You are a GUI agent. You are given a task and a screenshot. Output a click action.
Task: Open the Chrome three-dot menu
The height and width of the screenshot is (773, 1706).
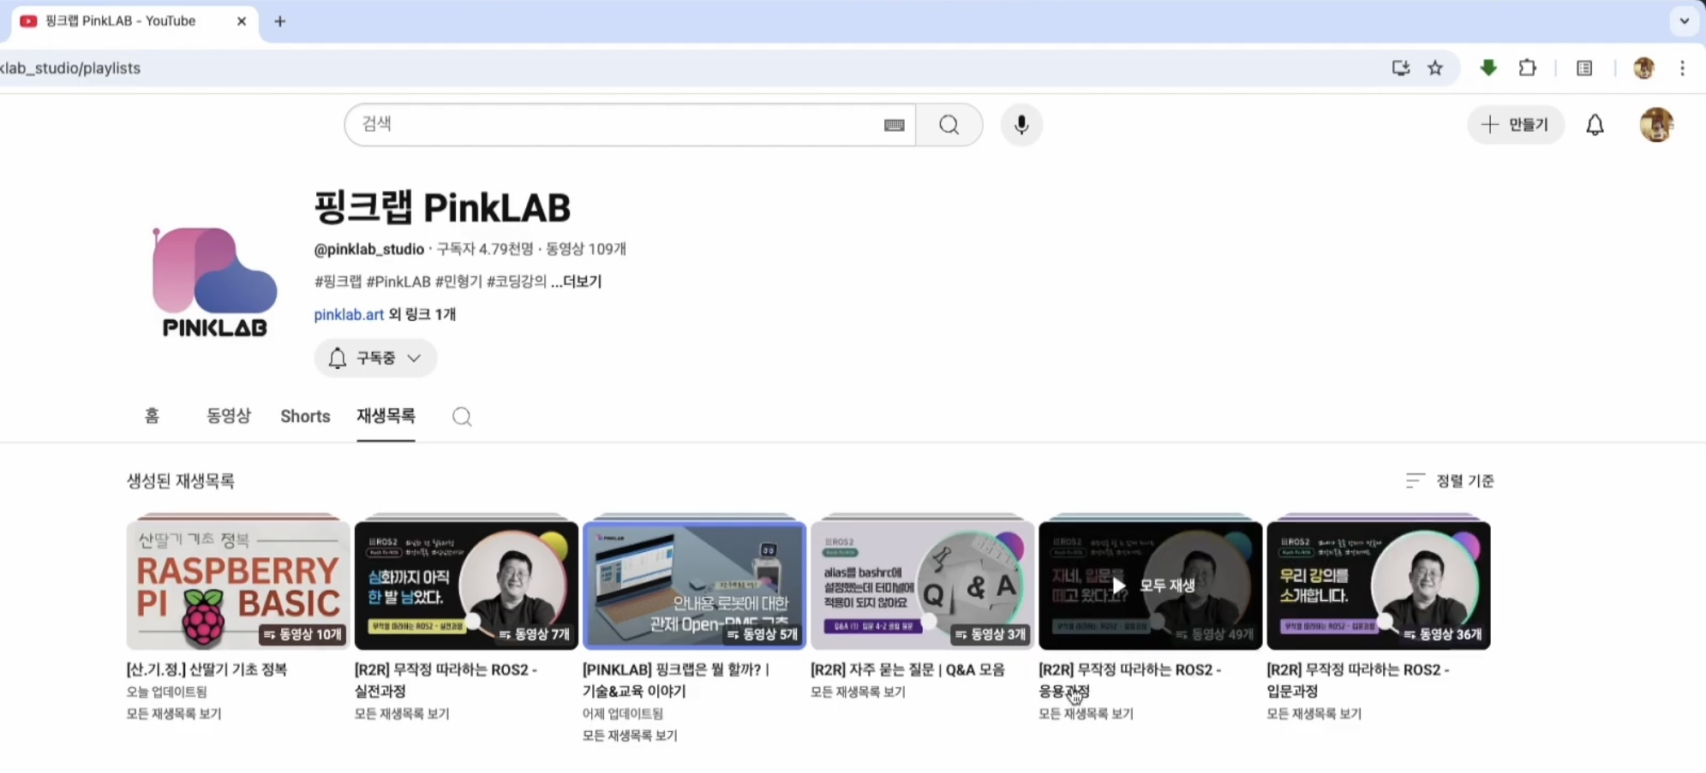point(1682,68)
